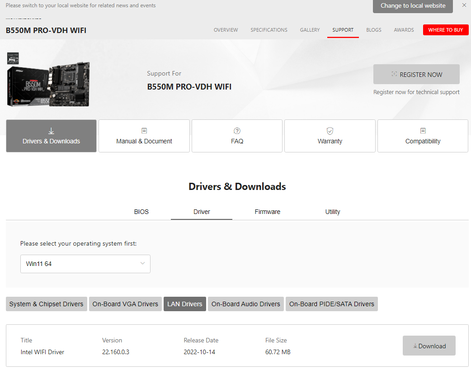471x370 pixels.
Task: Select System & Chipset Drivers category
Action: coord(46,304)
